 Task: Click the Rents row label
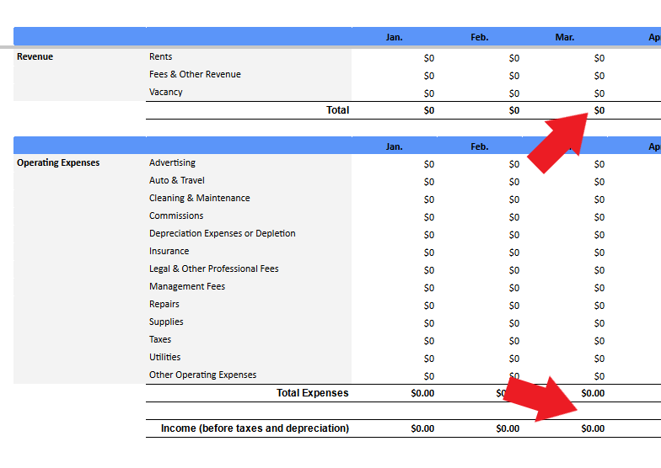[160, 57]
